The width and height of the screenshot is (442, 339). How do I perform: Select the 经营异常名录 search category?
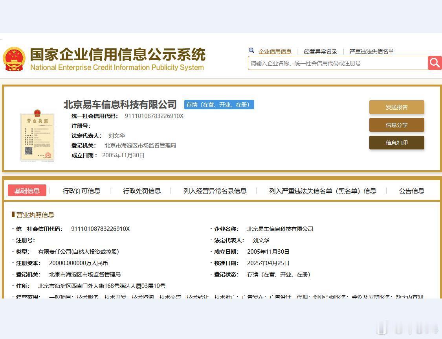321,52
